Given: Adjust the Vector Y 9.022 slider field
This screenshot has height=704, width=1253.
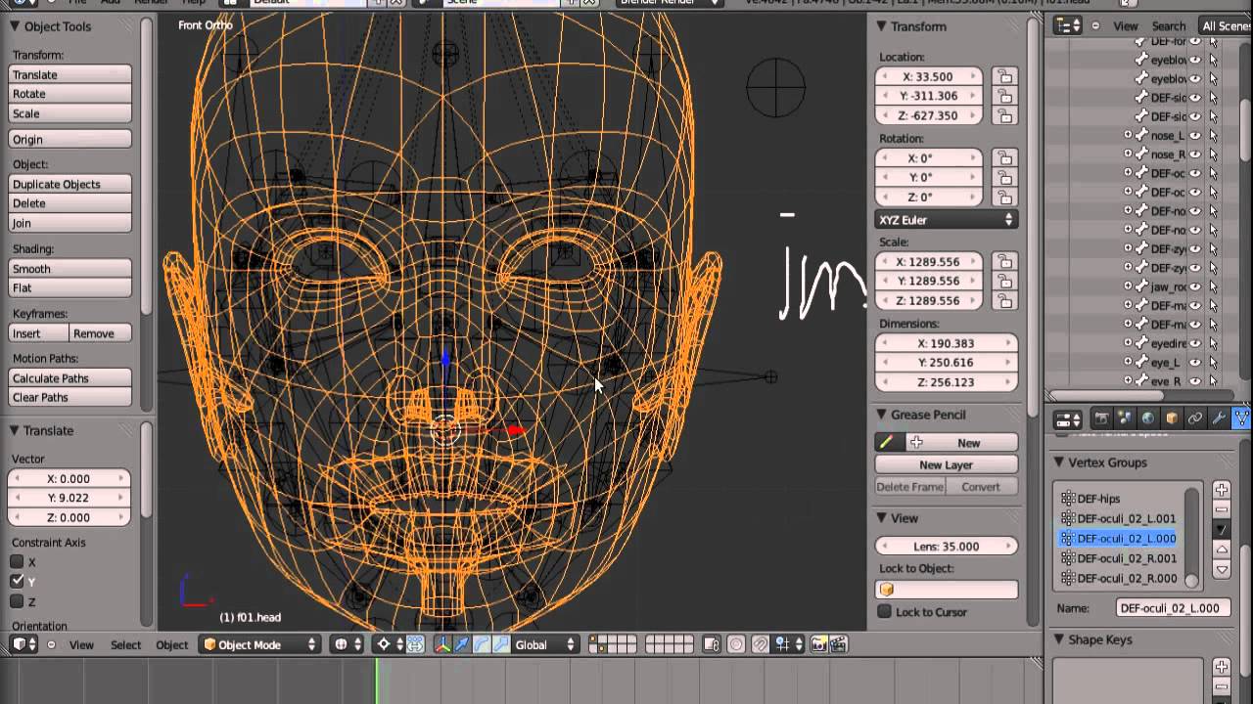Looking at the screenshot, I should point(69,498).
